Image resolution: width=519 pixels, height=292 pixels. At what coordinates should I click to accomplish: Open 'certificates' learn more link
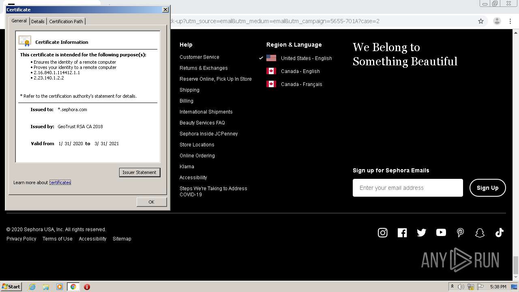tap(60, 182)
